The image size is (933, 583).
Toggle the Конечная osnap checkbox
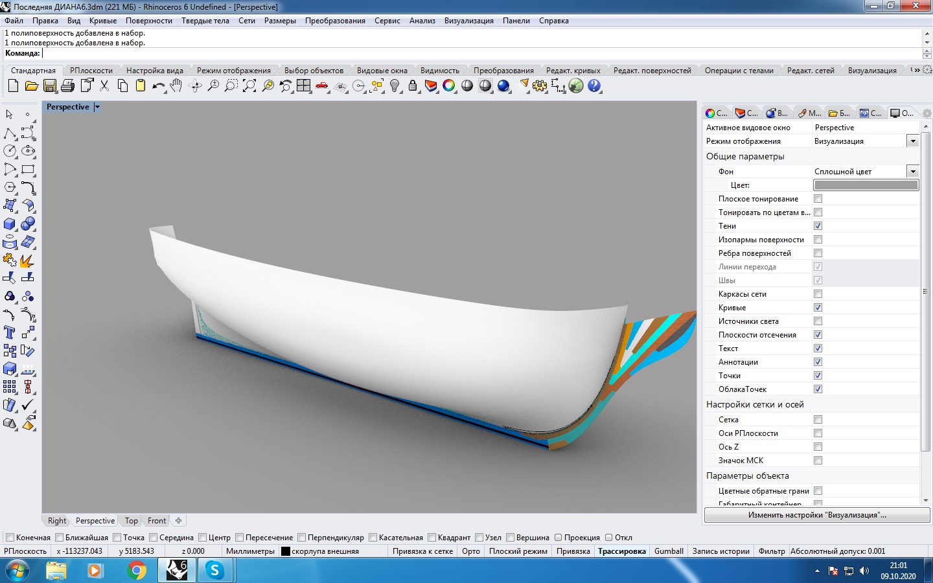point(10,538)
